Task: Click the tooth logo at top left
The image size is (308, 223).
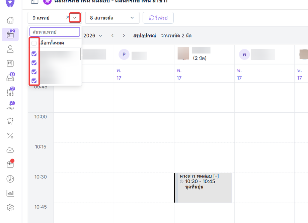Action: [10, 3]
